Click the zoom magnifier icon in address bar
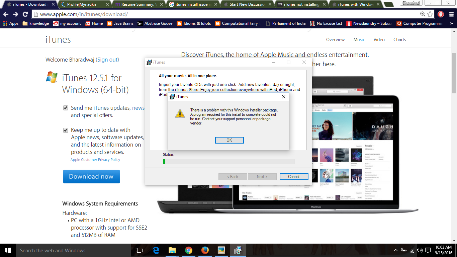Viewport: 457px width, 257px height. 423,14
